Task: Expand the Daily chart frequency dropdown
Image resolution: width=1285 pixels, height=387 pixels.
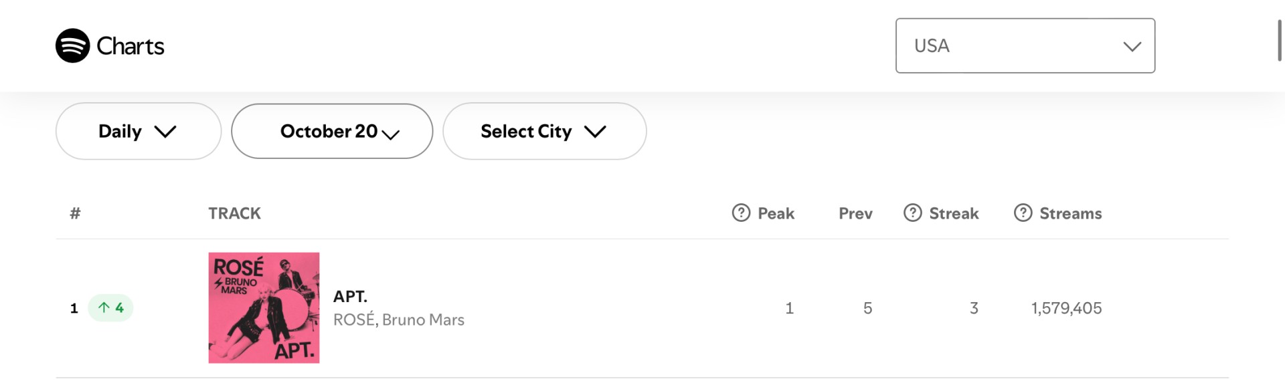Action: pos(138,131)
